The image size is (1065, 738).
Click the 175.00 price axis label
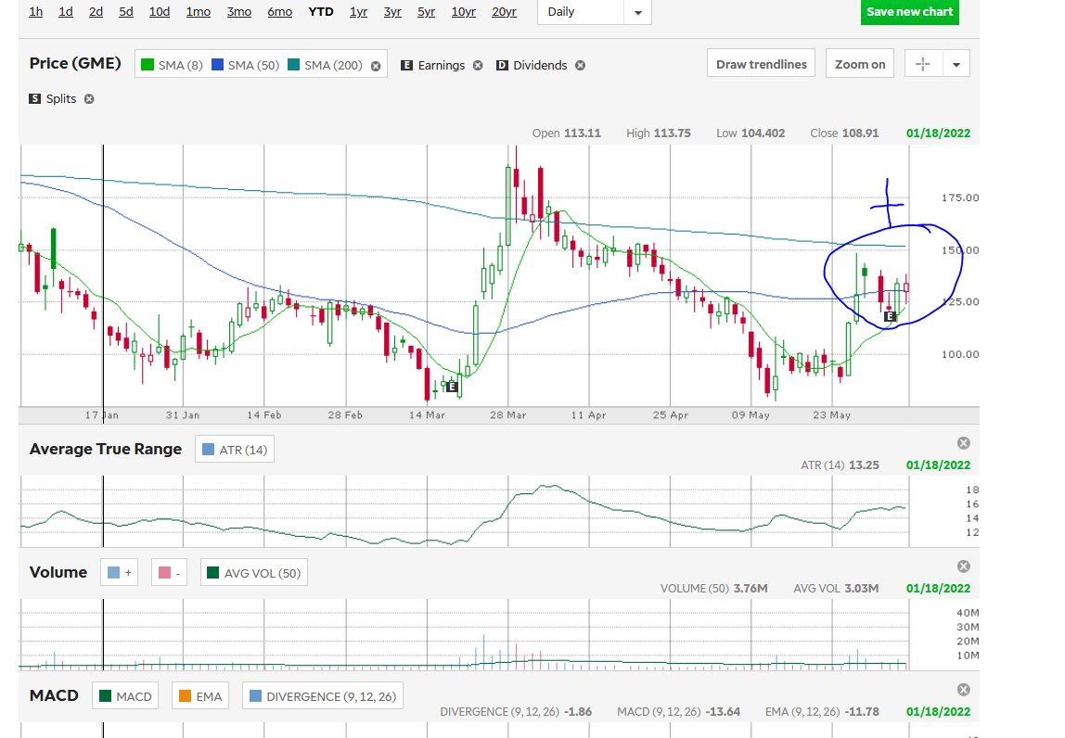point(960,197)
